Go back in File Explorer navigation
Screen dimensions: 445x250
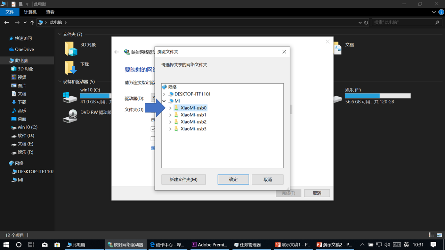(x=6, y=23)
